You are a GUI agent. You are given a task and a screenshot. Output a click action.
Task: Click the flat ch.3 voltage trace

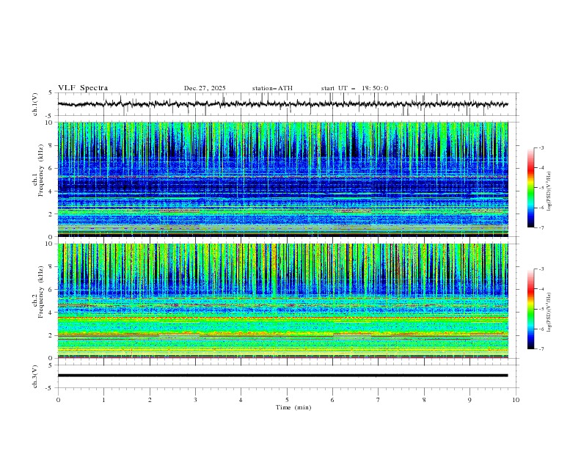[286, 375]
